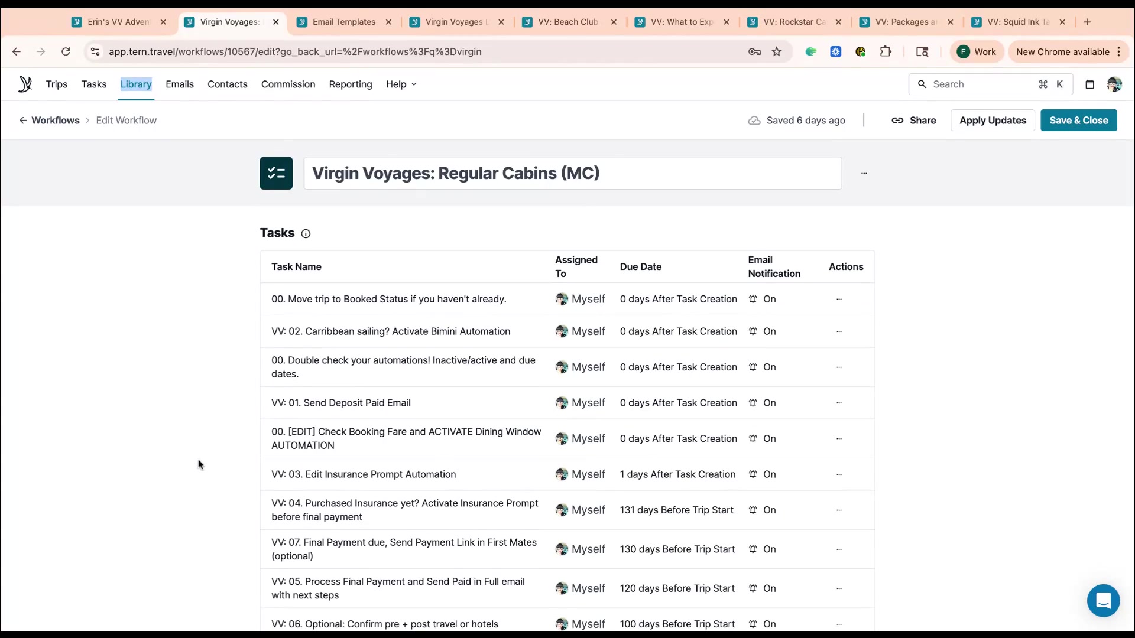Change due date '130 days Before Trip Start'

click(x=677, y=549)
